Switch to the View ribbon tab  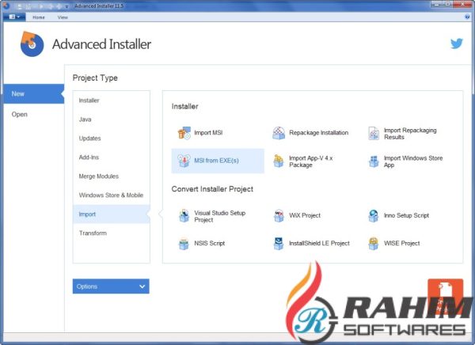[63, 17]
